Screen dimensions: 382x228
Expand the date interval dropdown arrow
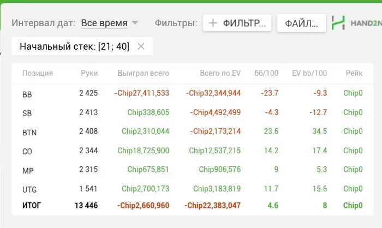pos(135,23)
